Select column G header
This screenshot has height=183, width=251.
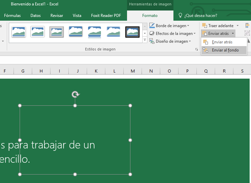23,71
